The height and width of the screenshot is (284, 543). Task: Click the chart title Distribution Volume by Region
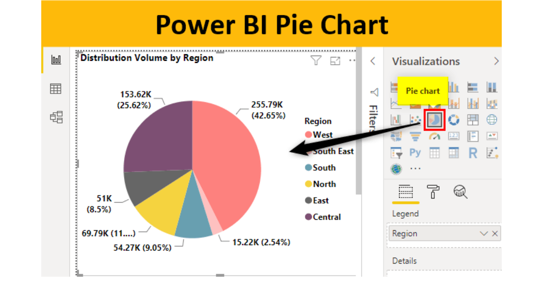pyautogui.click(x=147, y=58)
